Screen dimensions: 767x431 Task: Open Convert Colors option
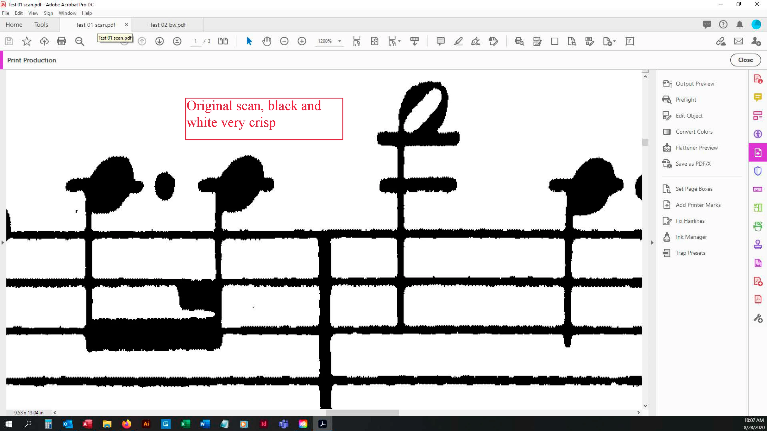pos(694,132)
